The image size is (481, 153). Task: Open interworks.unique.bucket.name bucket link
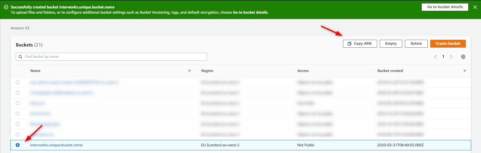coord(56,145)
